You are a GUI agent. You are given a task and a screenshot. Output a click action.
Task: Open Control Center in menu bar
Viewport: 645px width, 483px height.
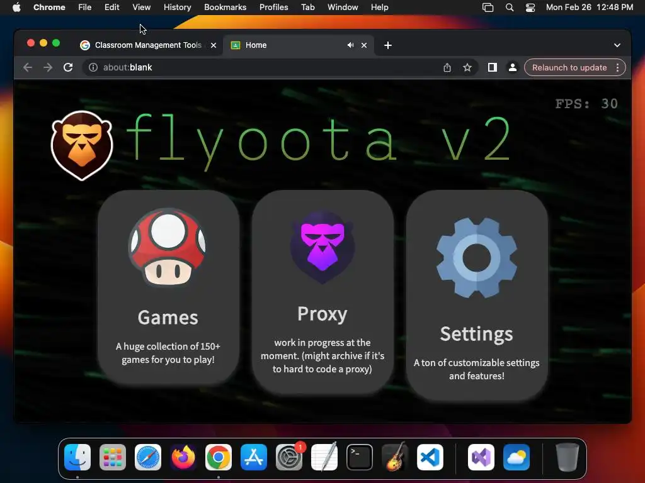tap(530, 8)
